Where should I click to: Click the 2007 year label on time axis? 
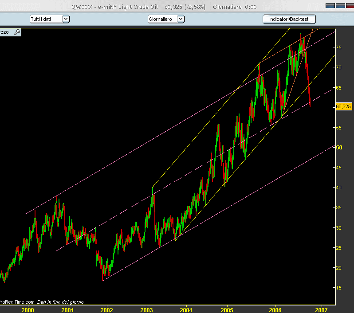click(x=321, y=310)
